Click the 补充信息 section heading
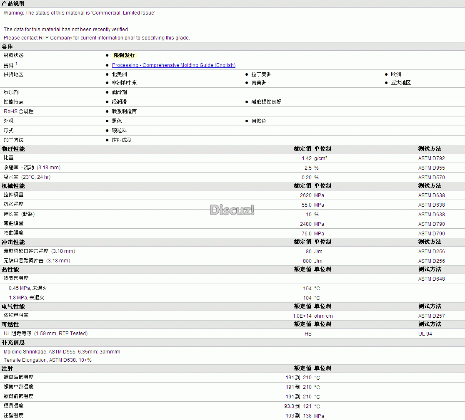 pos(13,343)
